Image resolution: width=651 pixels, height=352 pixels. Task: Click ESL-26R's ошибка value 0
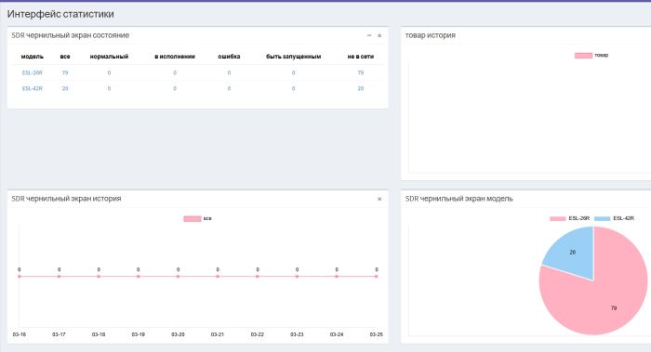click(x=229, y=72)
